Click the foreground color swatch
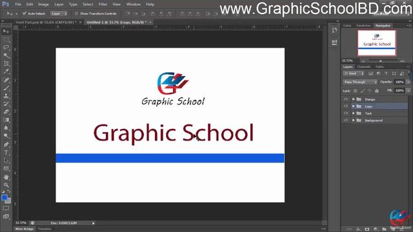This screenshot has height=232, width=413. (5, 198)
